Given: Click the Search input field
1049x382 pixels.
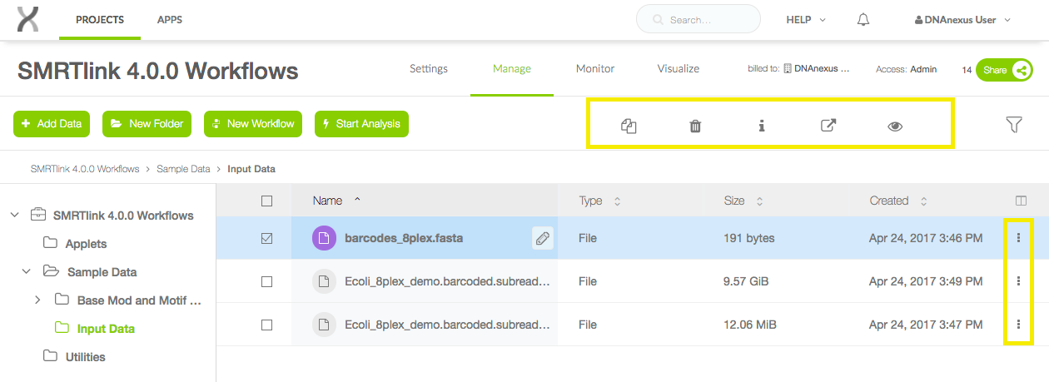Looking at the screenshot, I should click(x=699, y=19).
